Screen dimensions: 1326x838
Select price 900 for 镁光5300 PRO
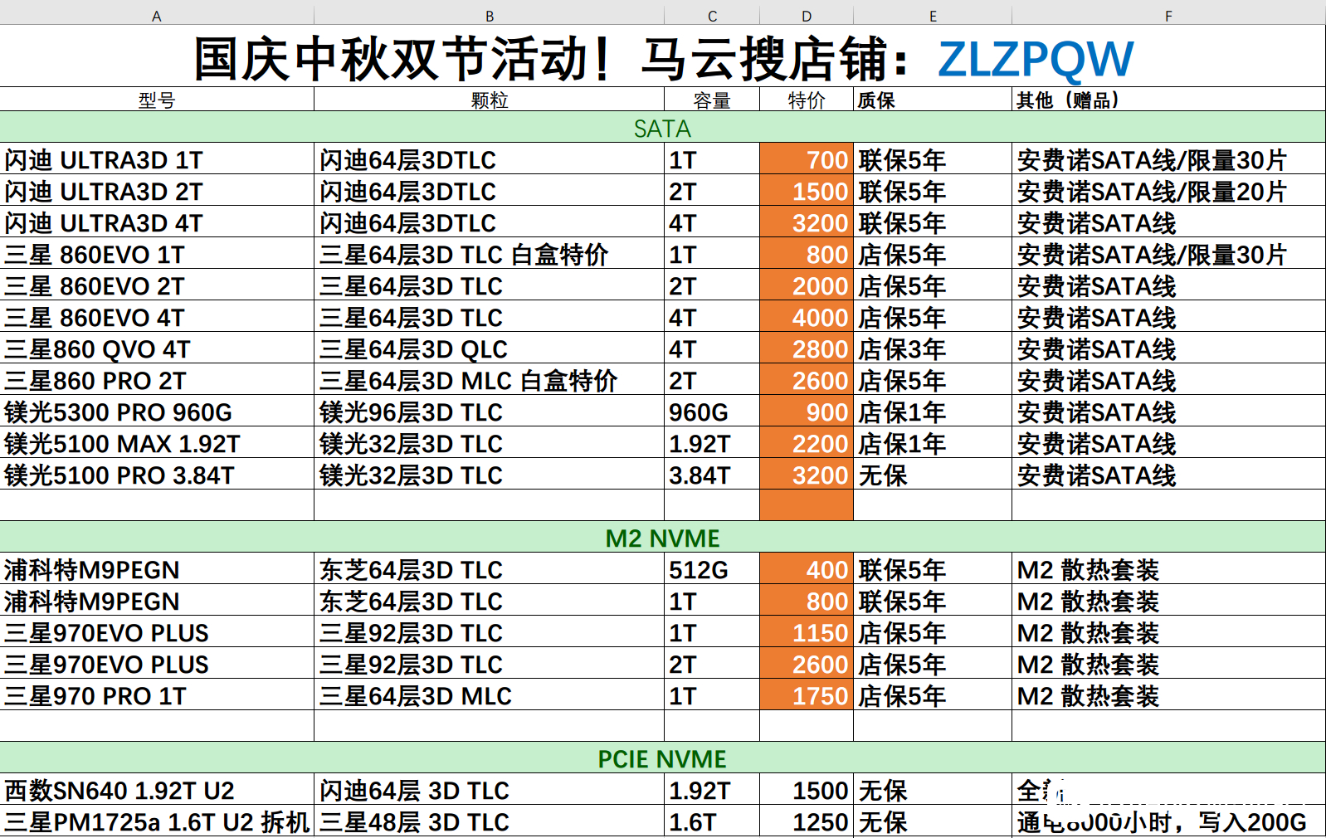point(807,412)
